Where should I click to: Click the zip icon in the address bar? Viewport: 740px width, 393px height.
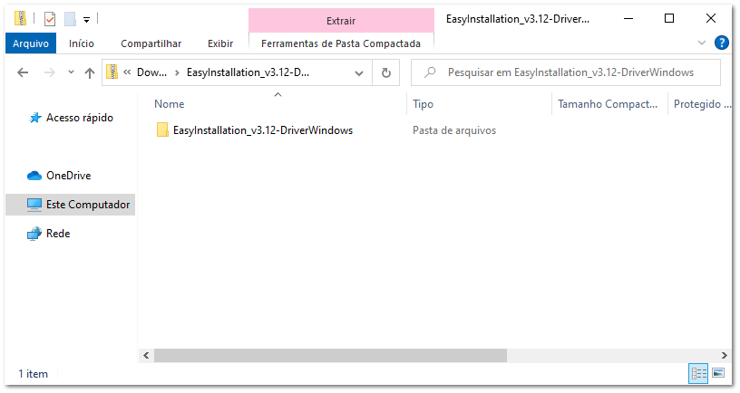[x=112, y=72]
